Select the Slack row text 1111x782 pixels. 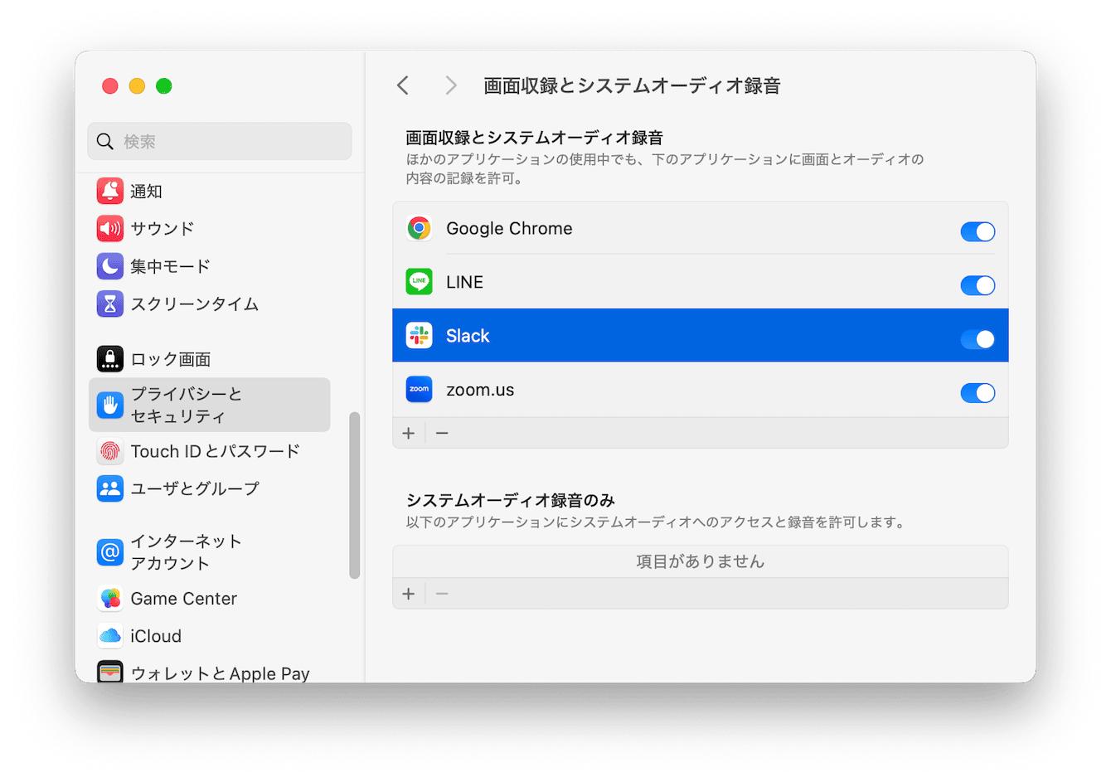click(468, 336)
